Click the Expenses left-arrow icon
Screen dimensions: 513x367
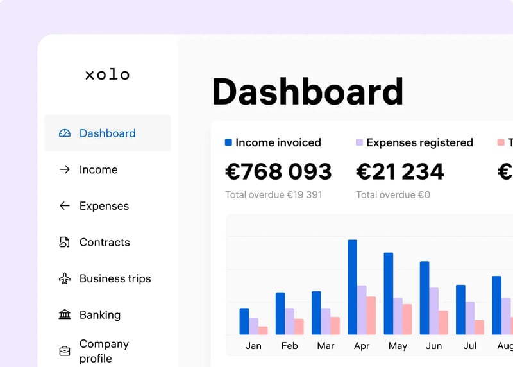(x=64, y=206)
